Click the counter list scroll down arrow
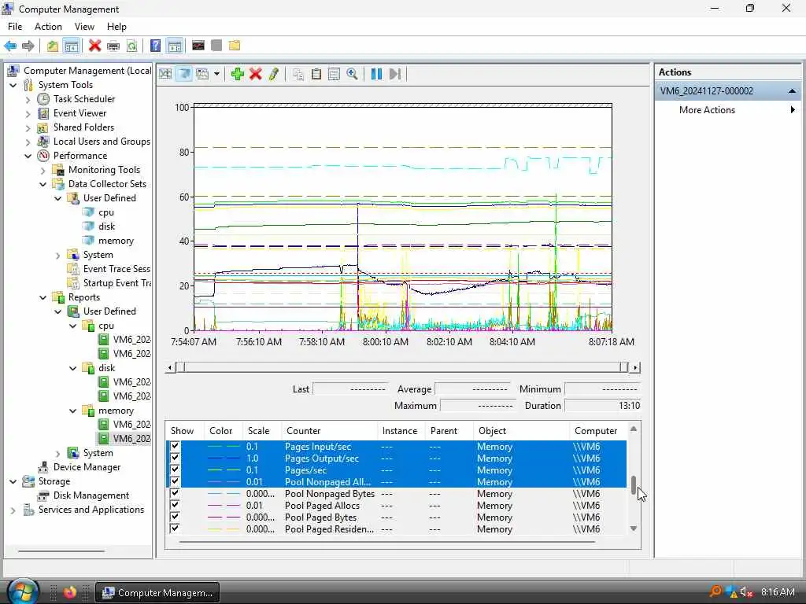The height and width of the screenshot is (604, 806). [634, 528]
